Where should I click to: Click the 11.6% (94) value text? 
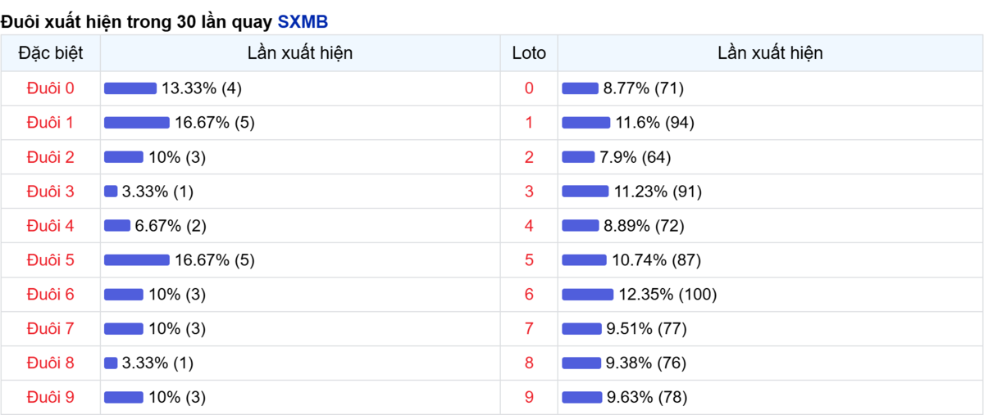(654, 123)
